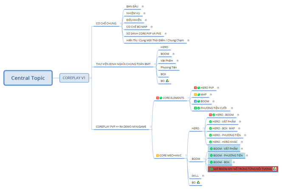The image size is (282, 189).
Task: Select THƯ VIỆN ĐỊNH NGHĨA CHUNG TOÀN BMT topic
Action: (123, 64)
